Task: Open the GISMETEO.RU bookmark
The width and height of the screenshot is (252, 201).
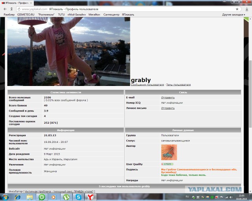Action: tap(26, 15)
